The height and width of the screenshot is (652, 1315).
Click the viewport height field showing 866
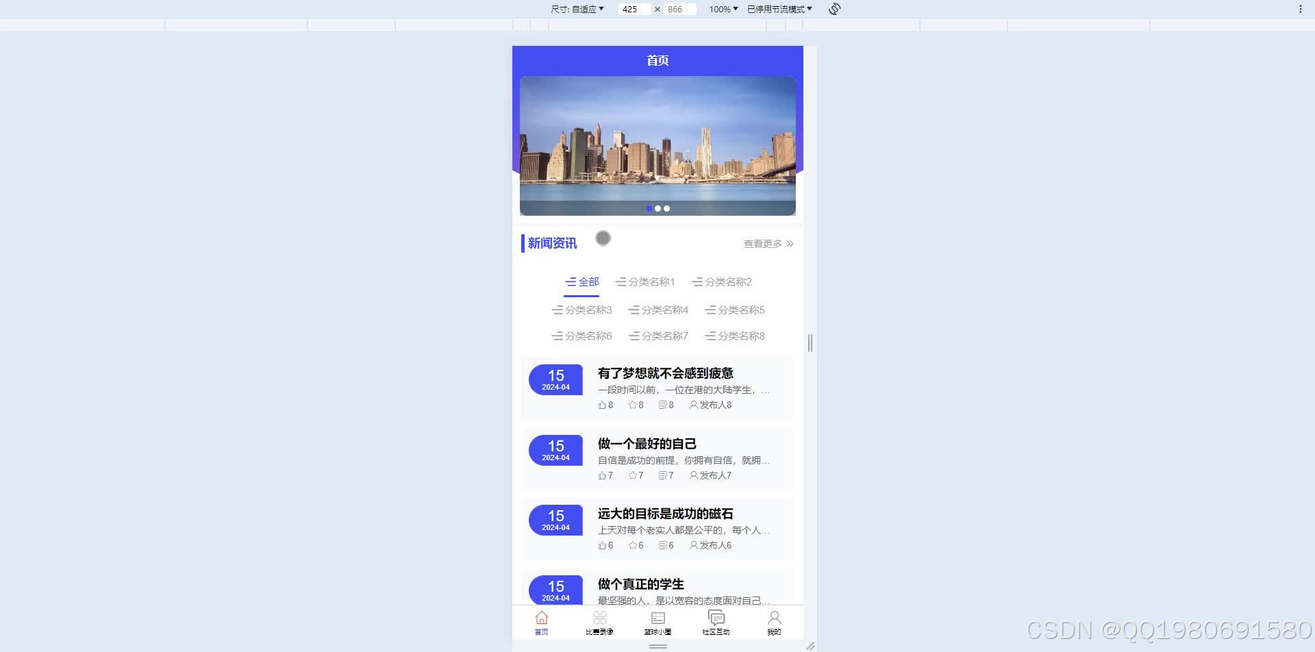679,9
